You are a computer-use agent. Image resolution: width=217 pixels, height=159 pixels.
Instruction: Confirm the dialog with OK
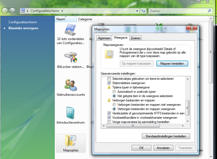click(141, 148)
